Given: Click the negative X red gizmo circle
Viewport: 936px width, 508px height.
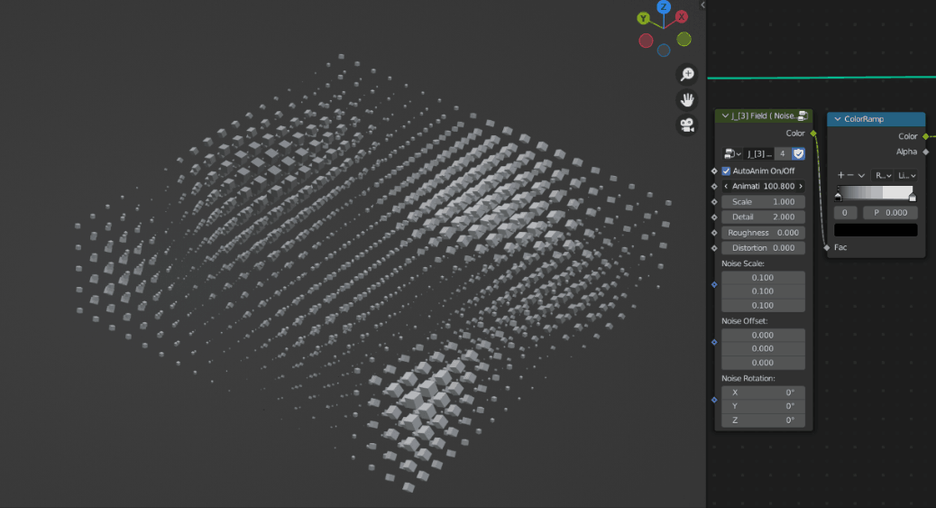Looking at the screenshot, I should coord(646,41).
